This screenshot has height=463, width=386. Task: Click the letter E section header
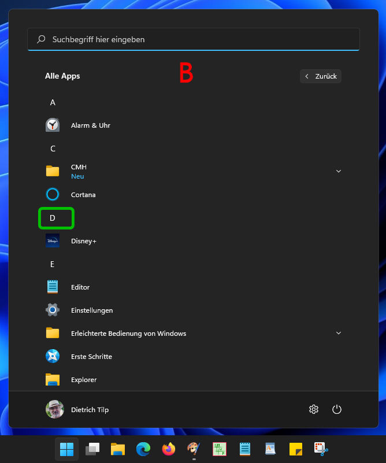pos(53,264)
